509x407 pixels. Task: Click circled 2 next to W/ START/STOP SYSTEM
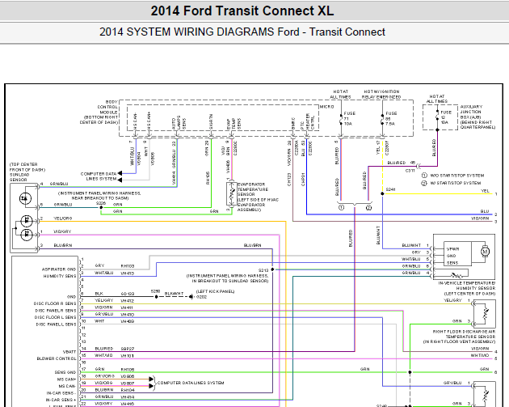click(424, 183)
